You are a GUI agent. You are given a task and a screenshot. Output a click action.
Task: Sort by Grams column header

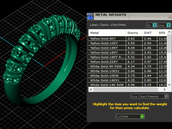(x=134, y=33)
